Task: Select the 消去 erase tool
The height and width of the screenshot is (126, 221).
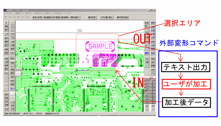Action: [x=13, y=77]
